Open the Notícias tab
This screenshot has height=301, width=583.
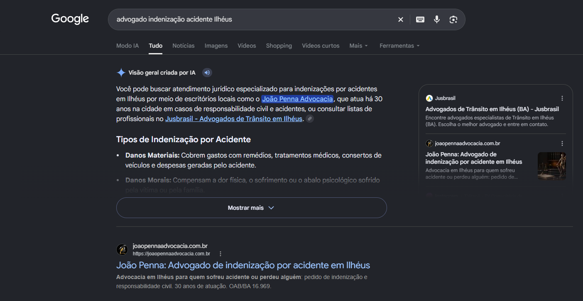pos(184,46)
